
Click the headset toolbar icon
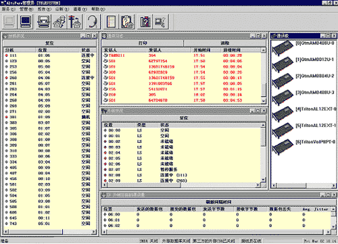(x=92, y=22)
